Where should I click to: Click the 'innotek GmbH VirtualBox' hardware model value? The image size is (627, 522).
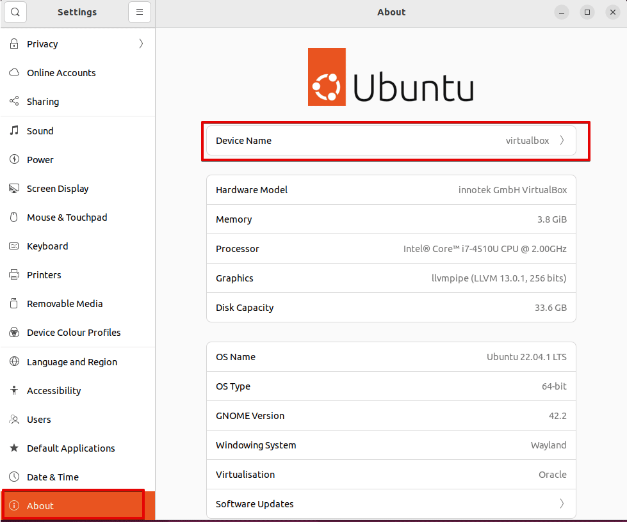click(512, 190)
